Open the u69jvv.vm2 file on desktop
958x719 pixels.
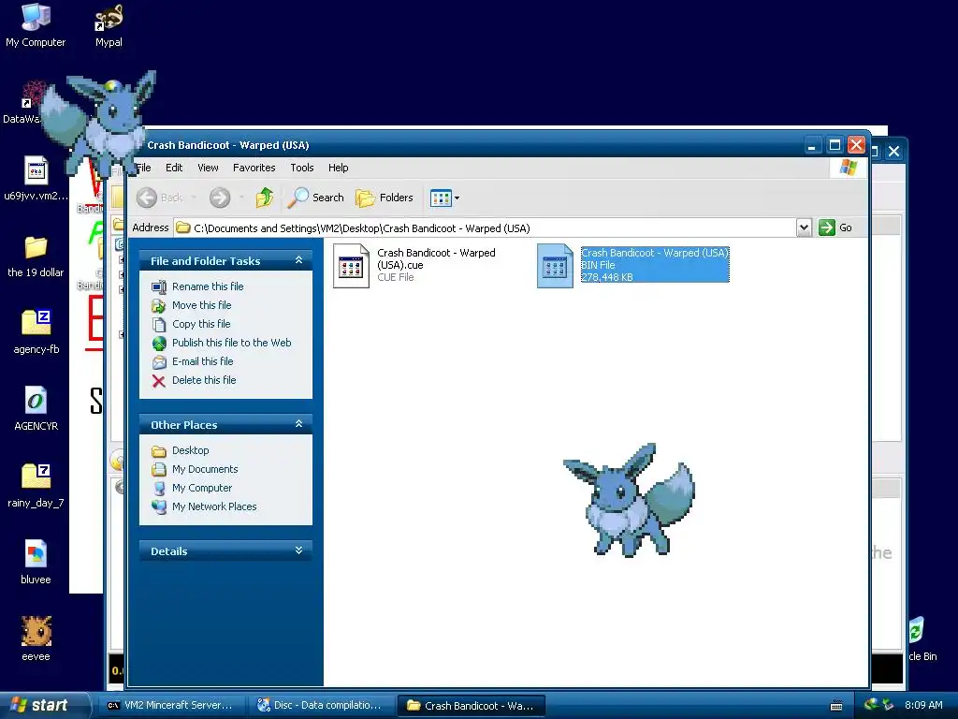(36, 179)
